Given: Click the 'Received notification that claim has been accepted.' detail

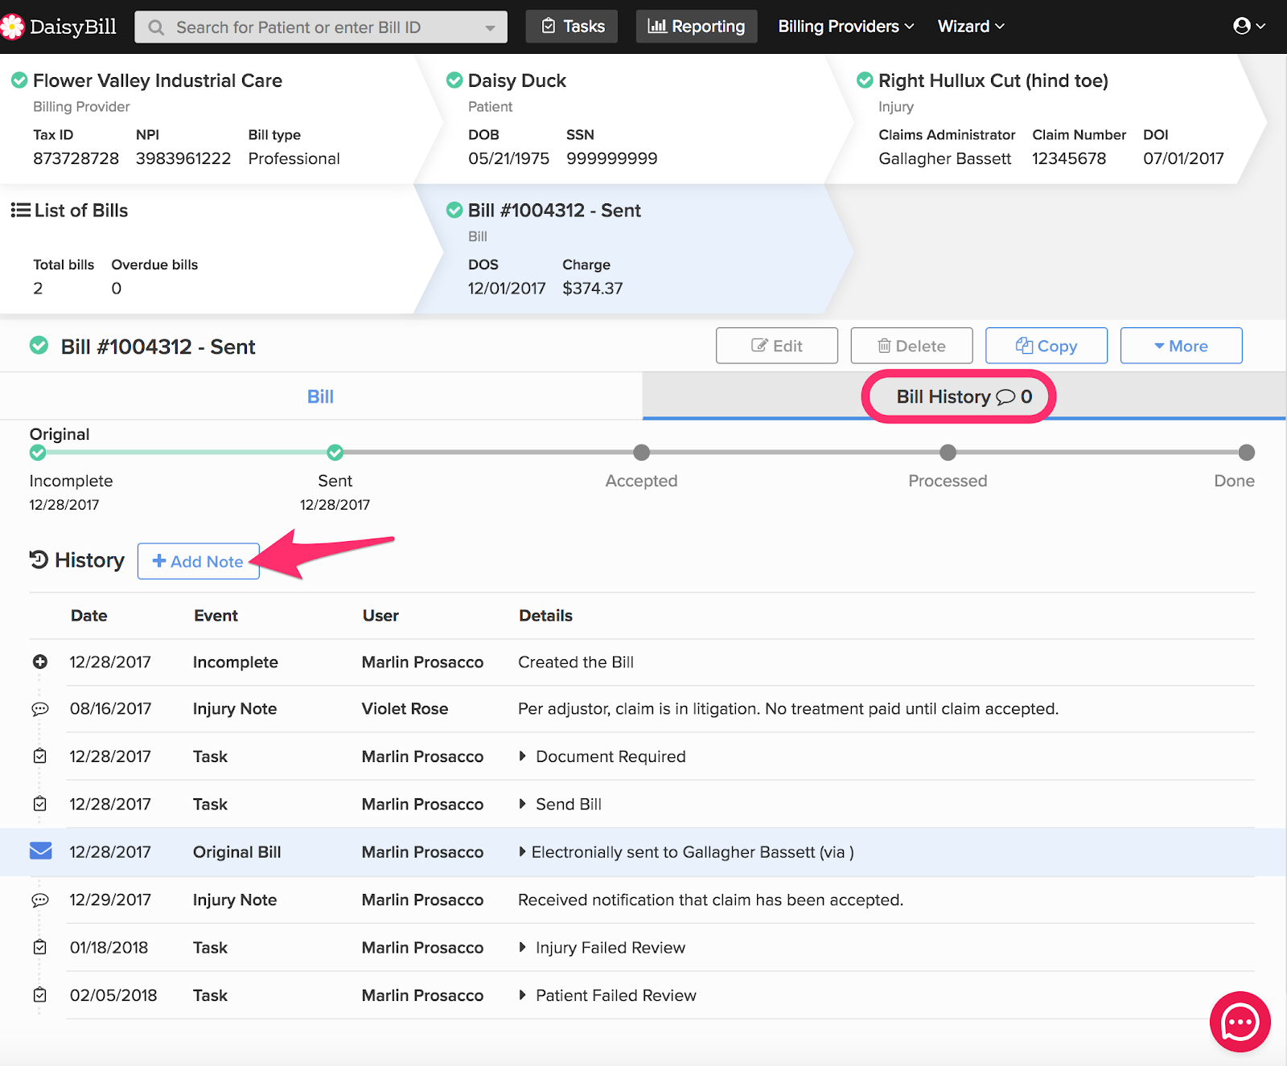Looking at the screenshot, I should (711, 900).
